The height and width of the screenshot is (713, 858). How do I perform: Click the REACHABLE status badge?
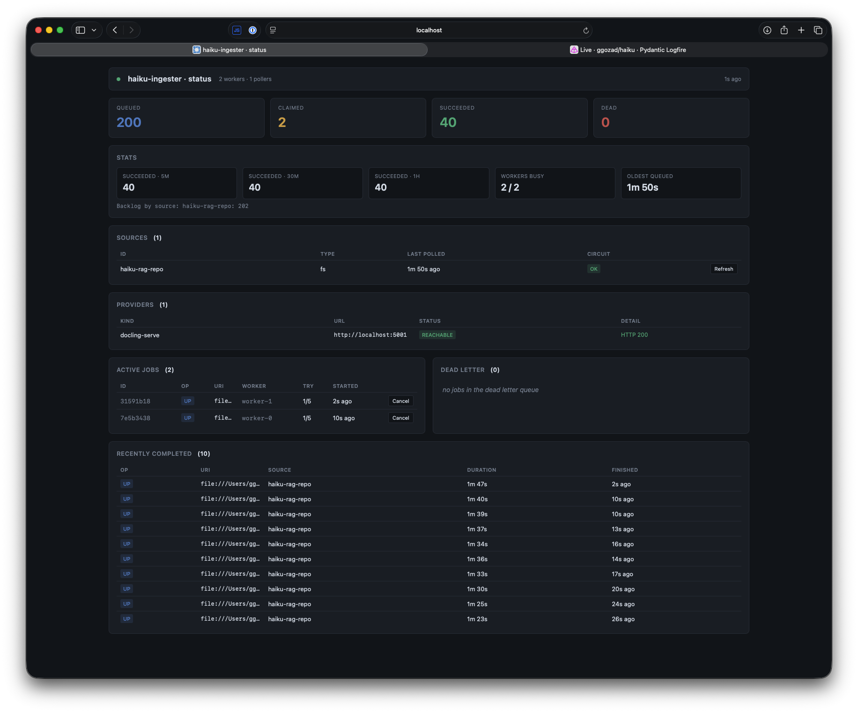[437, 335]
